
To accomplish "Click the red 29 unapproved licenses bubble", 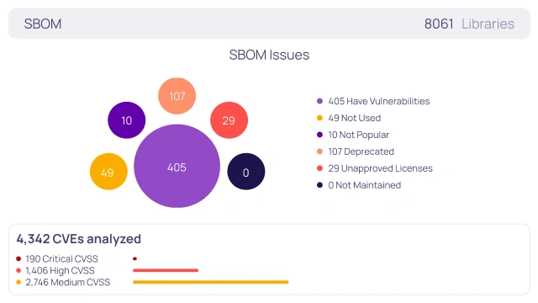I will click(229, 120).
